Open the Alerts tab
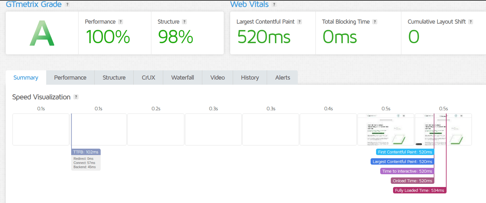 pos(282,77)
